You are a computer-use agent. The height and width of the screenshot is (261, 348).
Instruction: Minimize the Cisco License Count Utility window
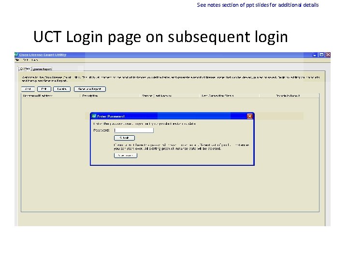pyautogui.click(x=315, y=55)
